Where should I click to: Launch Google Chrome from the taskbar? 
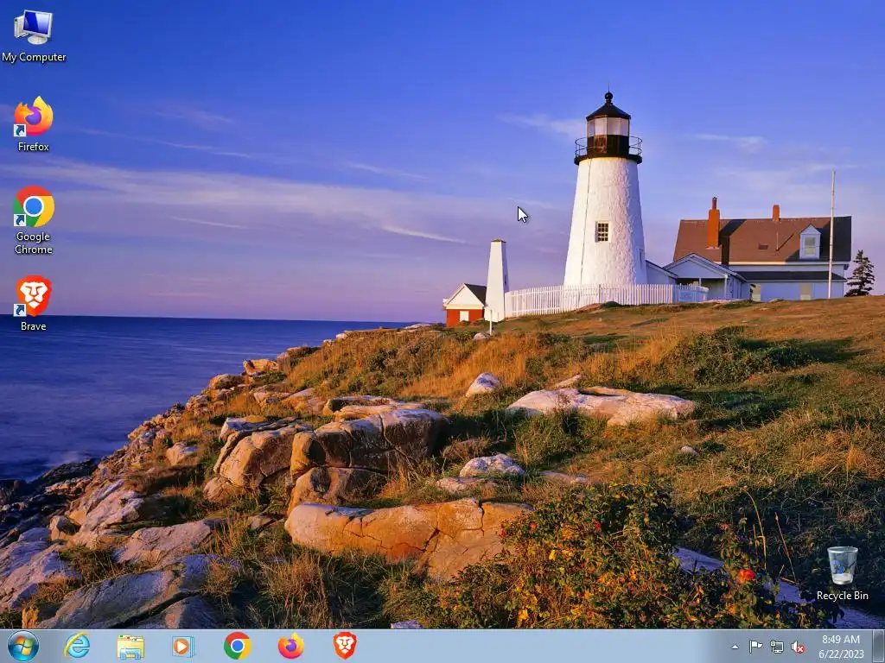(237, 646)
